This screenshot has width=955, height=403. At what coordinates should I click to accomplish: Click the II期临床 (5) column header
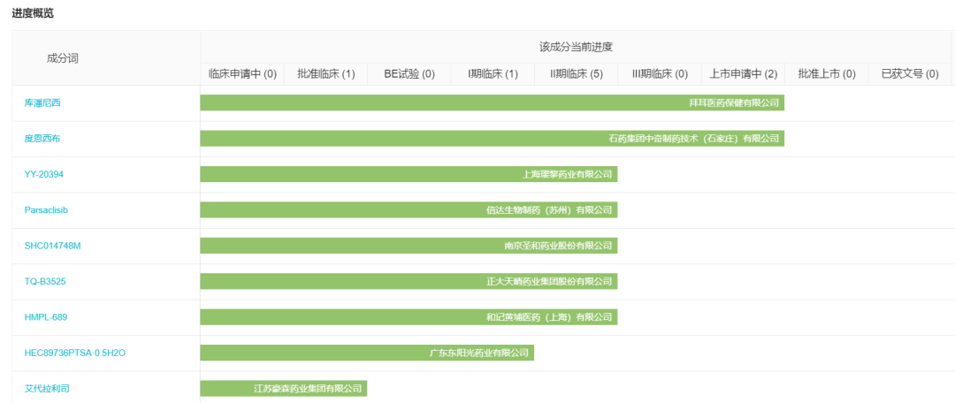point(577,74)
